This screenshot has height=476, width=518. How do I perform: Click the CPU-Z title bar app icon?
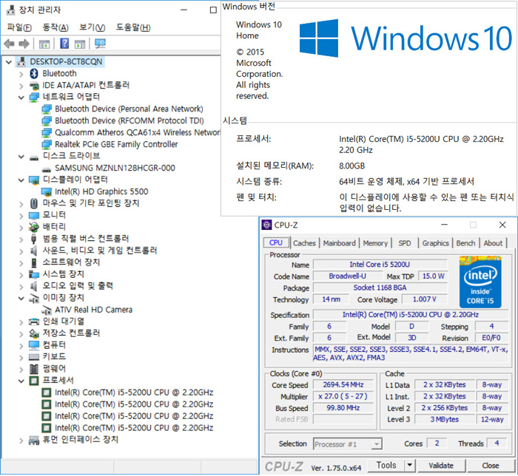[266, 225]
